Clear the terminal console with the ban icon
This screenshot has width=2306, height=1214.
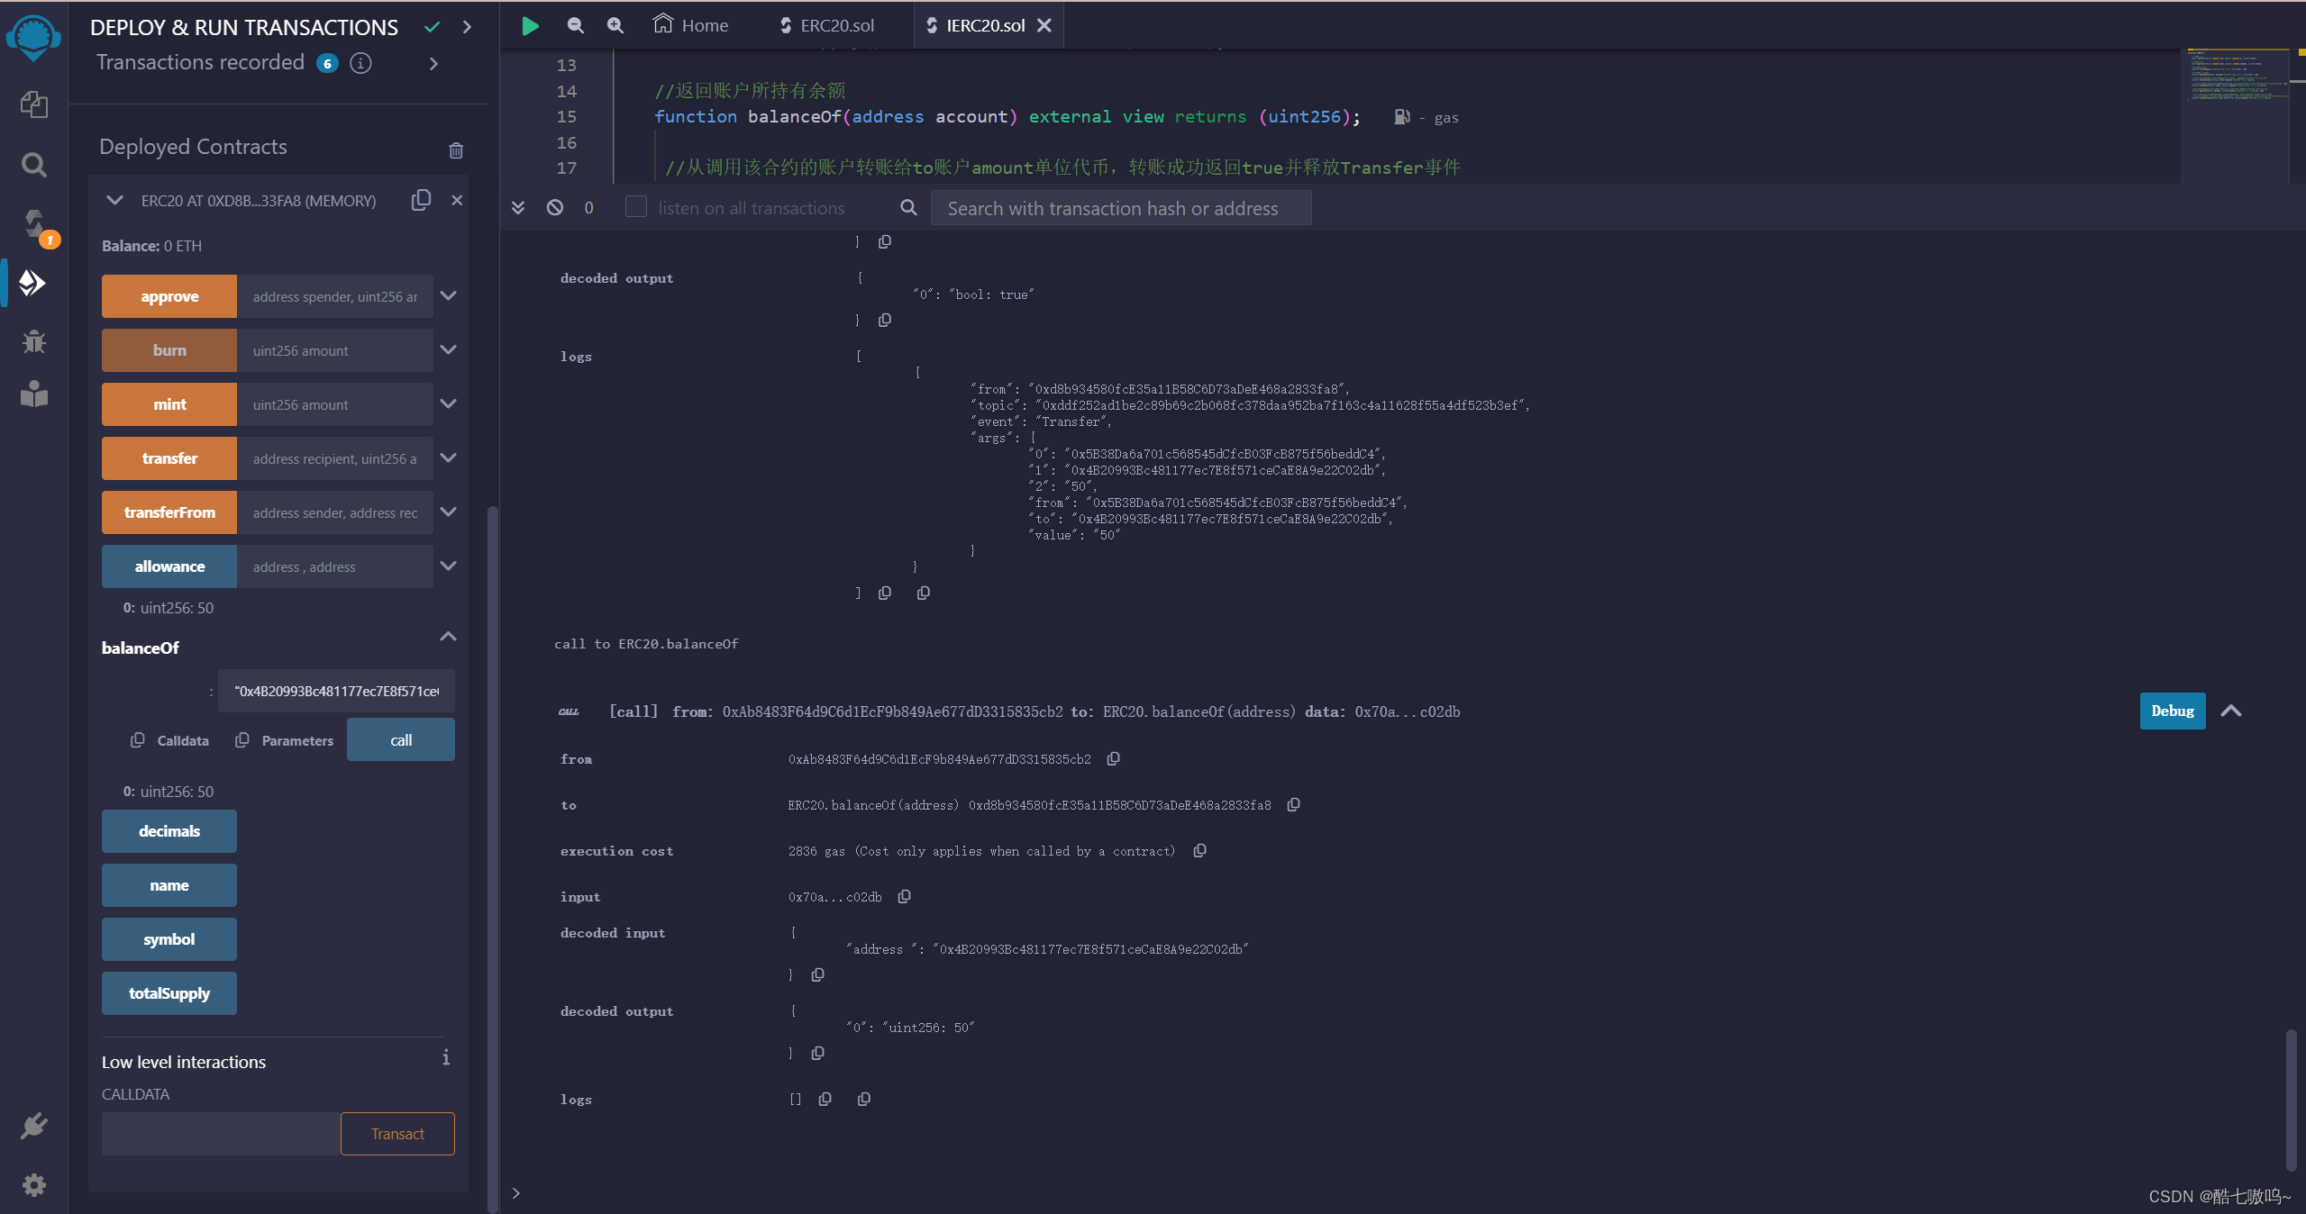tap(555, 208)
